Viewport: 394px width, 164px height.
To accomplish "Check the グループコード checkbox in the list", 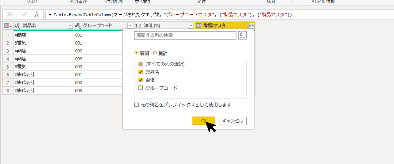I will (141, 88).
